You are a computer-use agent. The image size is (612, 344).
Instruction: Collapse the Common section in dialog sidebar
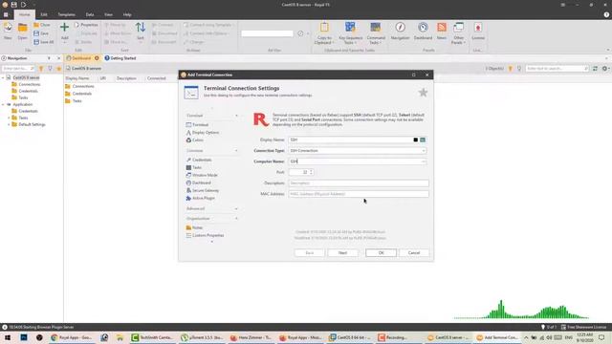tap(236, 151)
